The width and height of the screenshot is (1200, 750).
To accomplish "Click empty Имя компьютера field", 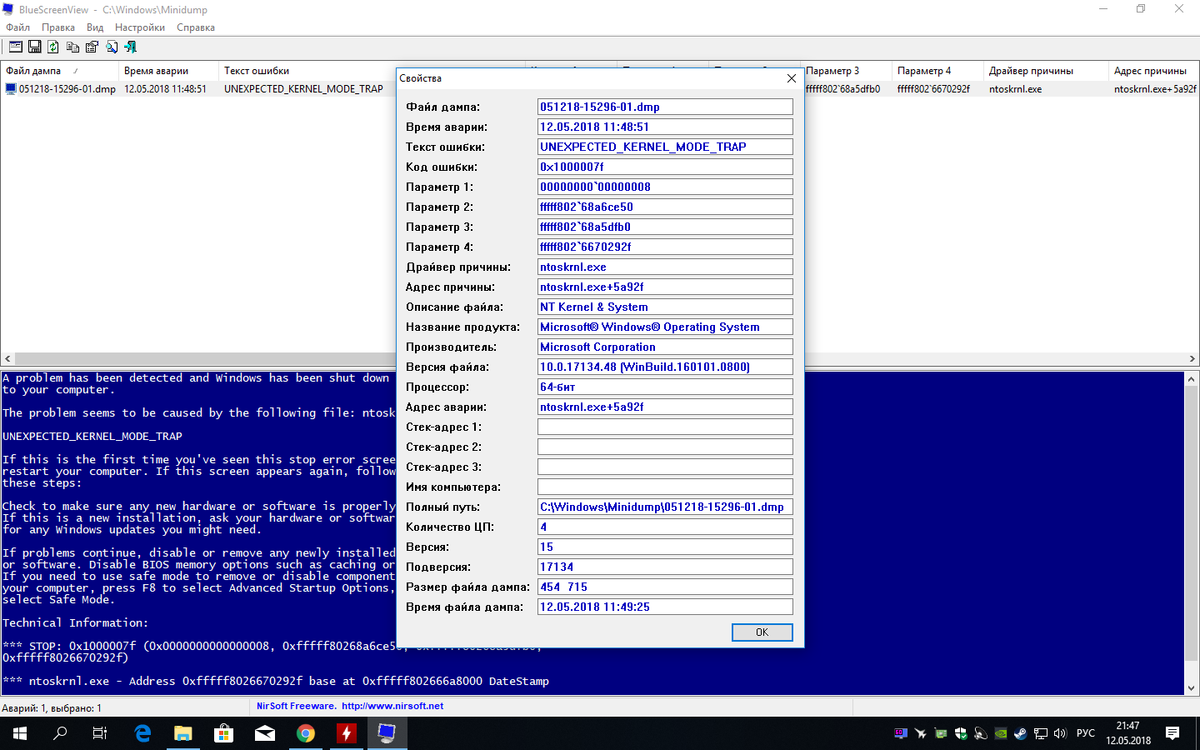I will tap(665, 487).
